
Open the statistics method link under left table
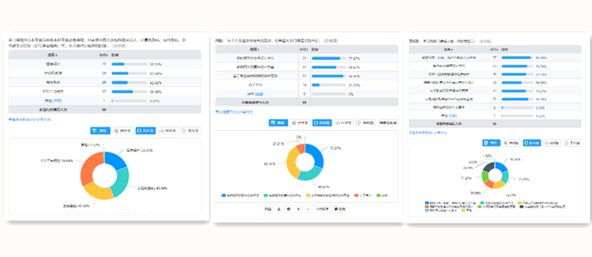(29, 119)
